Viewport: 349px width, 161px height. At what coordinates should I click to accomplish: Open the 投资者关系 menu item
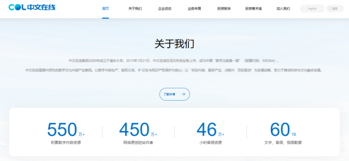[x=253, y=9]
